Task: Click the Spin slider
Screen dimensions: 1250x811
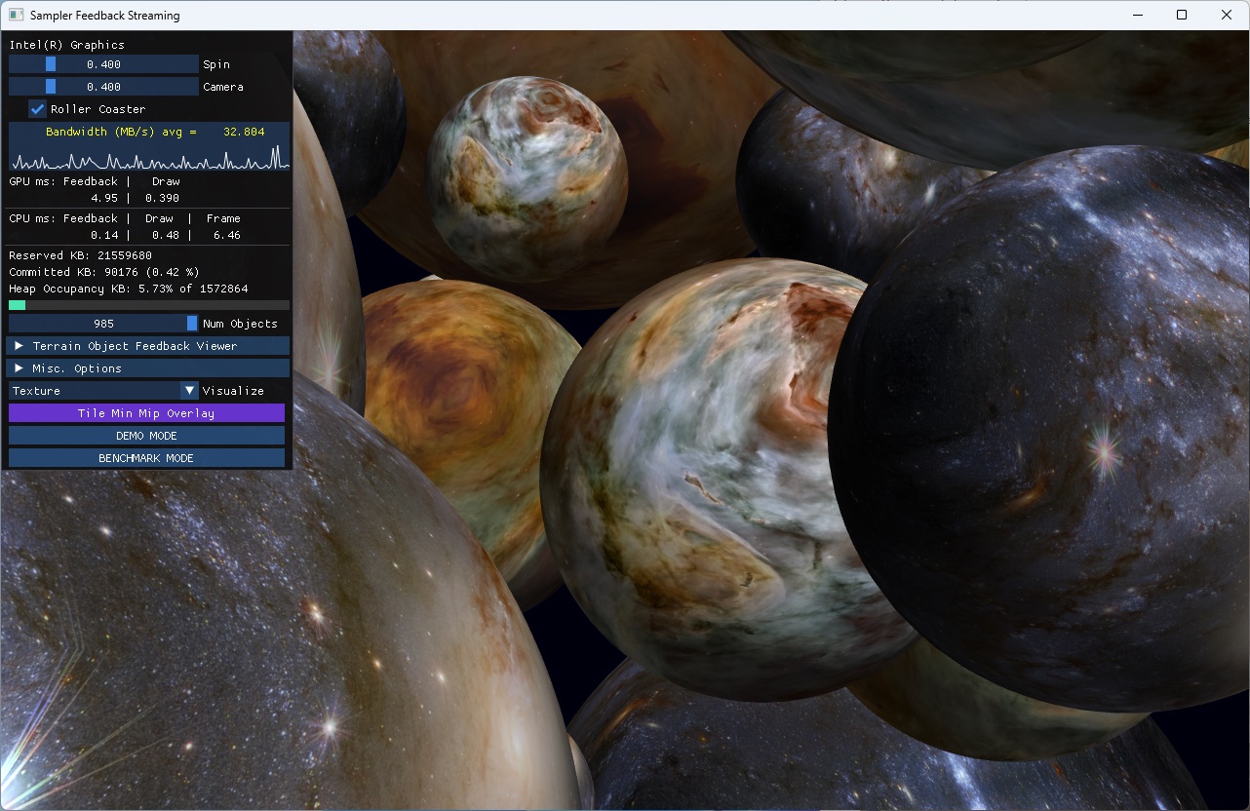Action: (x=104, y=64)
